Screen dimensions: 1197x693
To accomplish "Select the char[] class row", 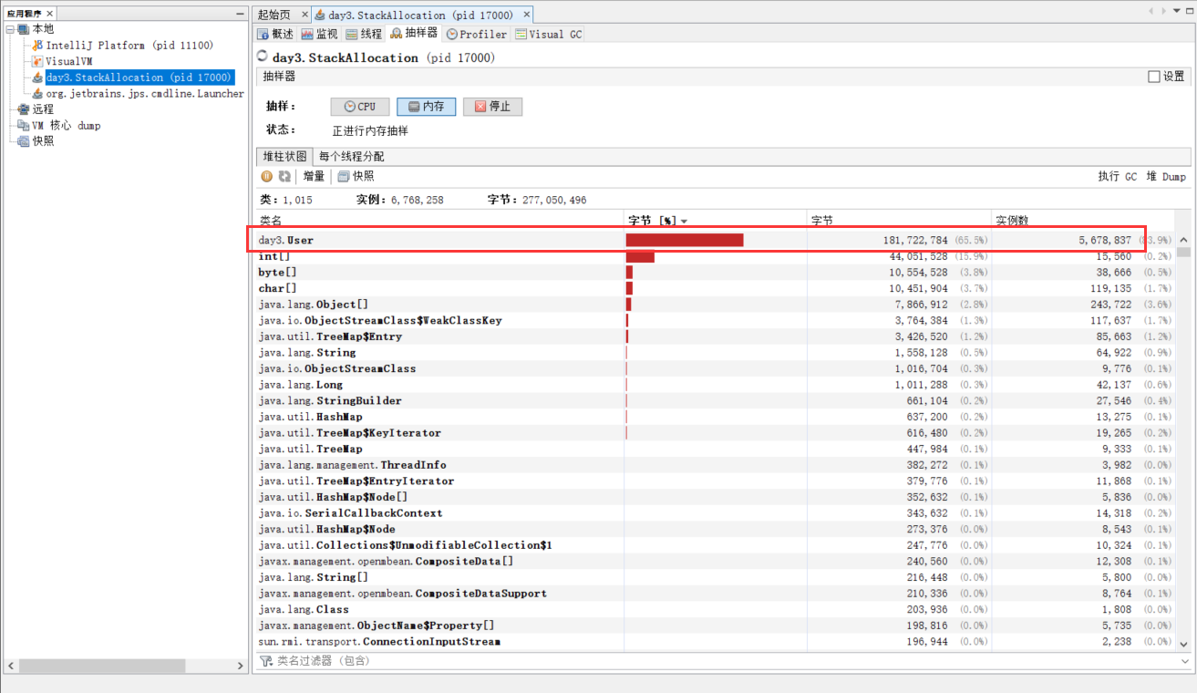I will click(x=717, y=288).
